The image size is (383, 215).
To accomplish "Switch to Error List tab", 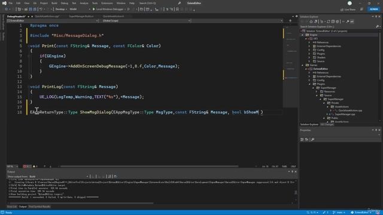I will pos(12,207).
